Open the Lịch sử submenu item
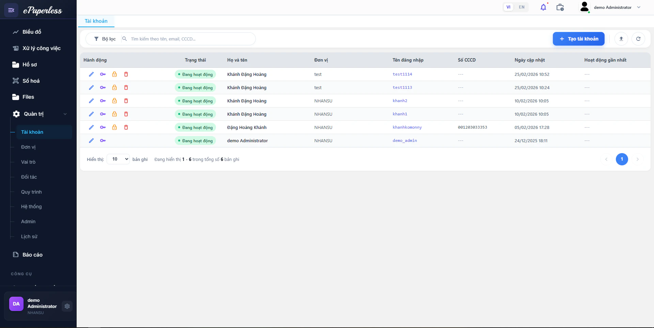The width and height of the screenshot is (654, 328). [x=29, y=236]
